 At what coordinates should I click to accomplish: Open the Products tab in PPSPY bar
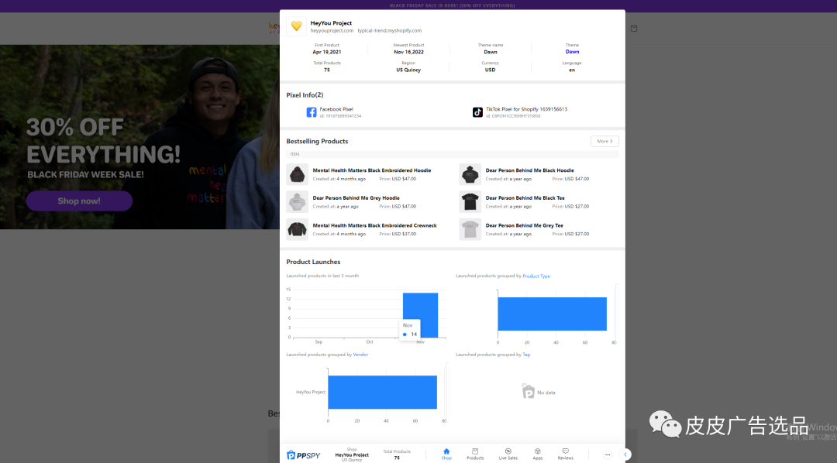[475, 454]
